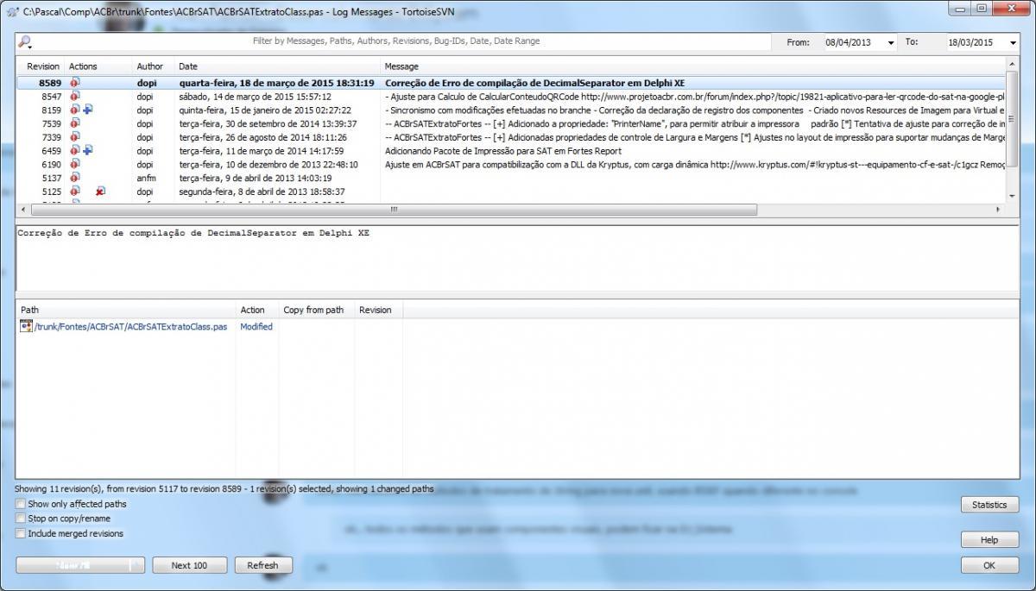Open the Statistics dialog
Screen dimensions: 1036x591
[989, 505]
